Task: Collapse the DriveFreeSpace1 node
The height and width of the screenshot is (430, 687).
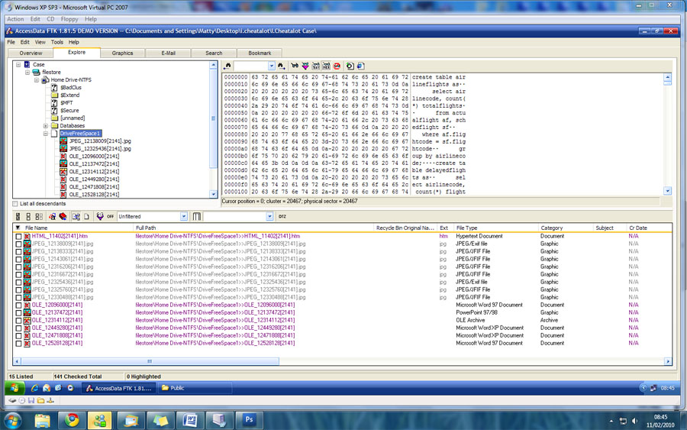Action: click(x=46, y=133)
